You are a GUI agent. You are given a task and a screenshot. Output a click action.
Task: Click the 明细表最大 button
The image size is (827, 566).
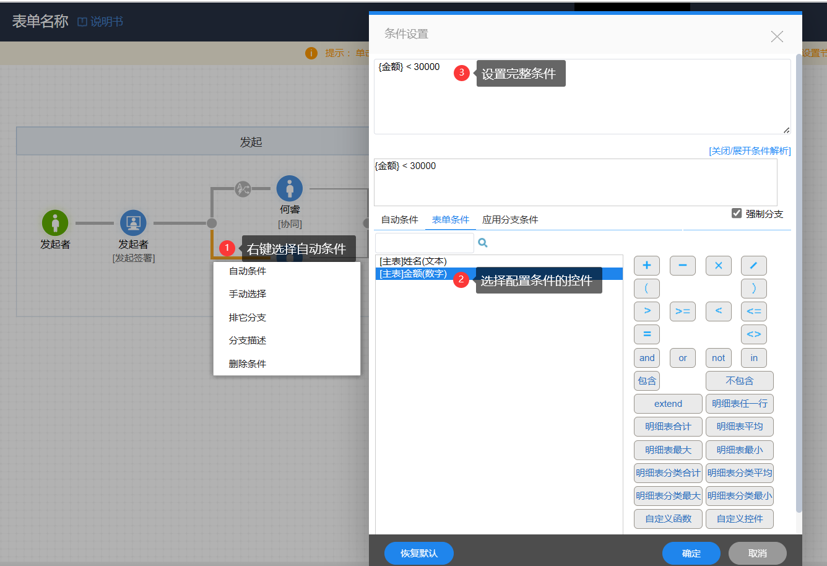pyautogui.click(x=668, y=450)
